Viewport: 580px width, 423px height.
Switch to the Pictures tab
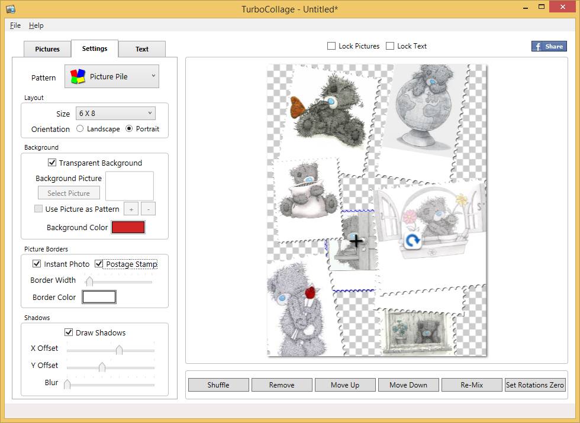point(47,49)
